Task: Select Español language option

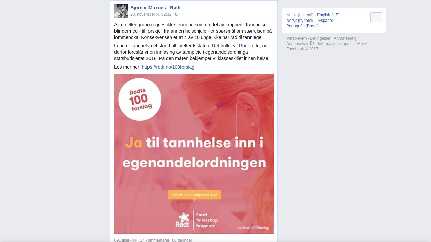Action: (x=325, y=21)
